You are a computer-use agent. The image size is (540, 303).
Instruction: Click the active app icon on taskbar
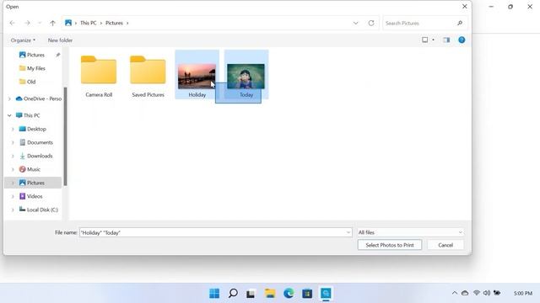point(326,293)
